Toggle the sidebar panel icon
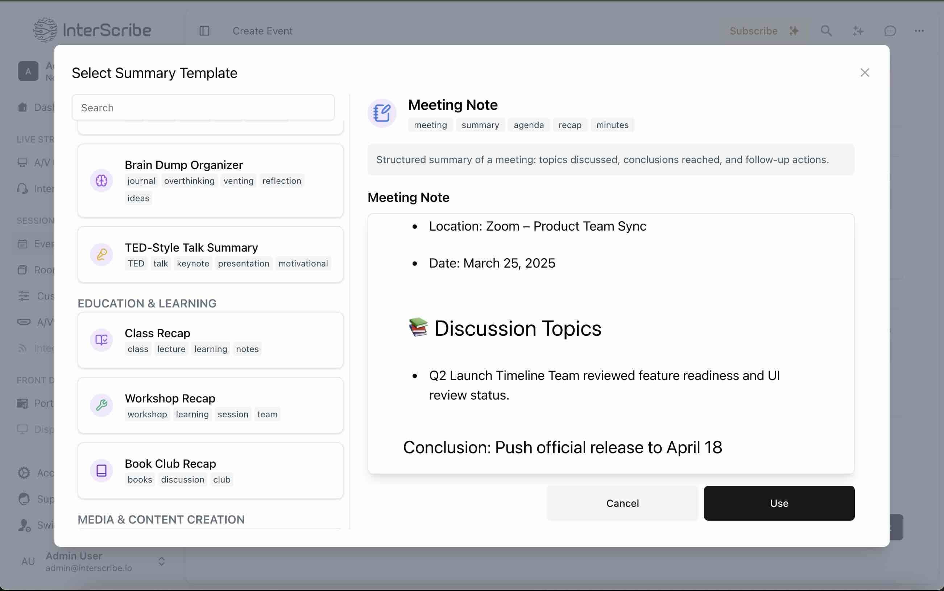 (204, 31)
